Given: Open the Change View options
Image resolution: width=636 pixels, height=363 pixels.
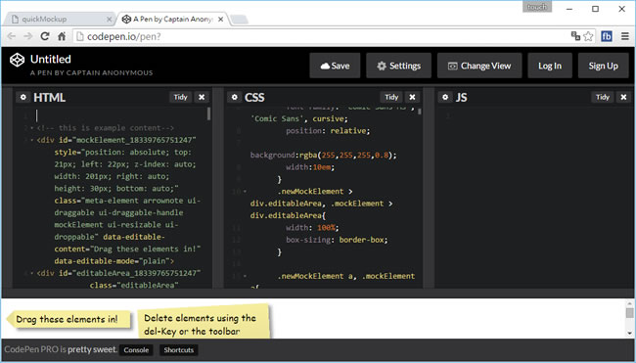Looking at the screenshot, I should 479,66.
